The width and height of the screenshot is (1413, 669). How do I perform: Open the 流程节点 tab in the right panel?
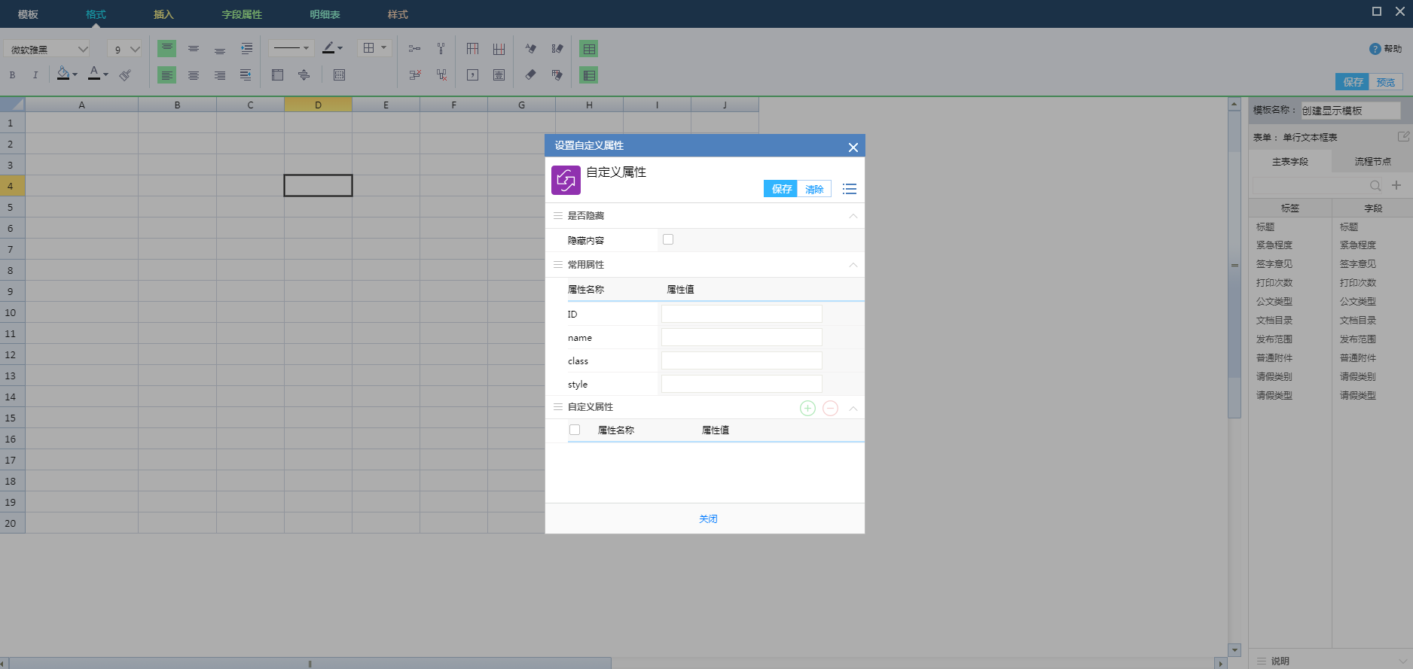point(1372,161)
